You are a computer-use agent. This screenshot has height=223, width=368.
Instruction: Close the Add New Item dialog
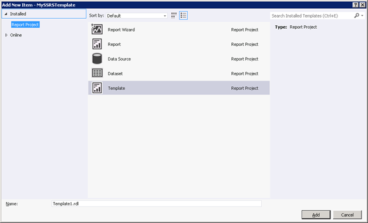pos(362,5)
